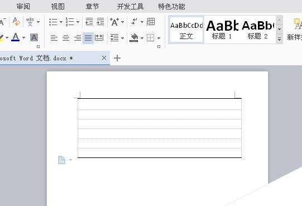The image size is (302, 206).
Task: Expand the Chinese layout dropdown arrow
Action: [x=122, y=22]
